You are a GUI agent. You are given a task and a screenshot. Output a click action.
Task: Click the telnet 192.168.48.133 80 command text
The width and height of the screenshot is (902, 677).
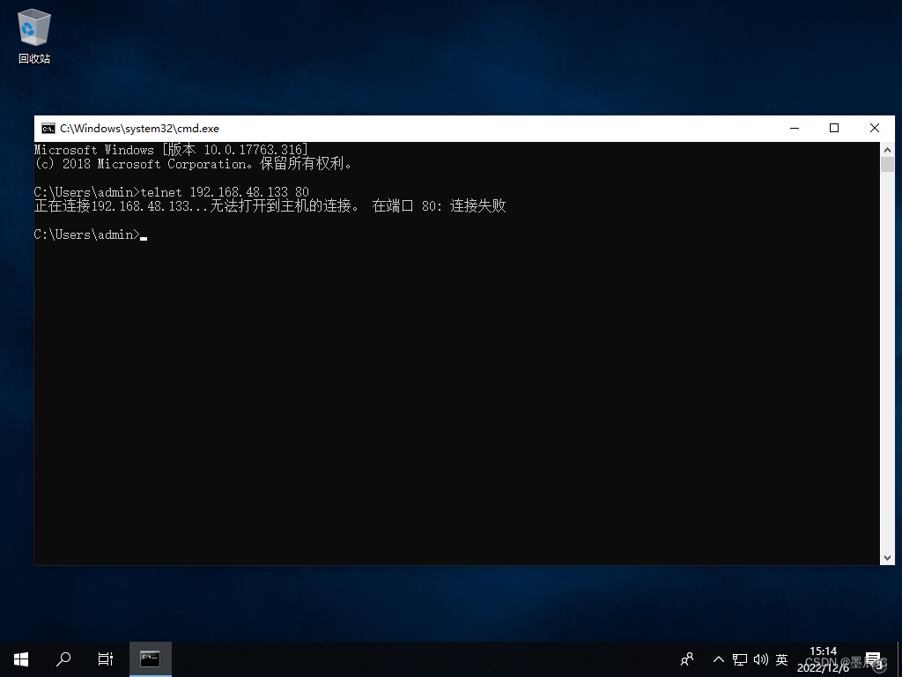click(x=225, y=191)
